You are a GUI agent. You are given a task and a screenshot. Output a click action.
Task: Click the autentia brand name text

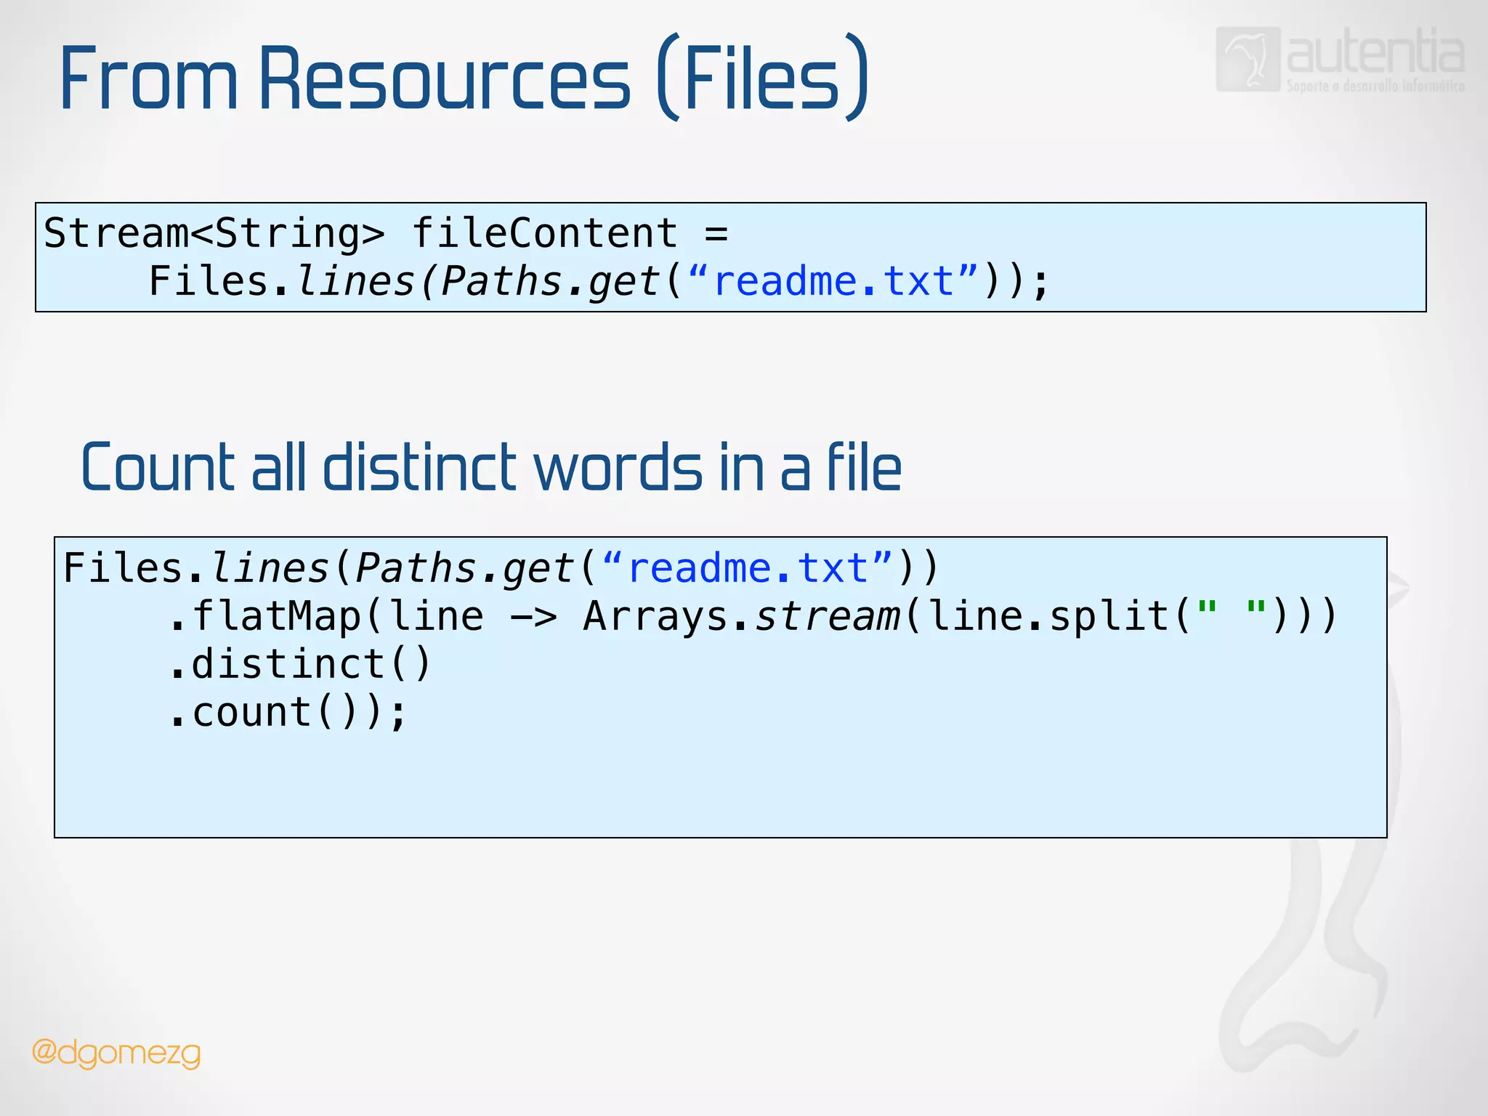point(1375,52)
